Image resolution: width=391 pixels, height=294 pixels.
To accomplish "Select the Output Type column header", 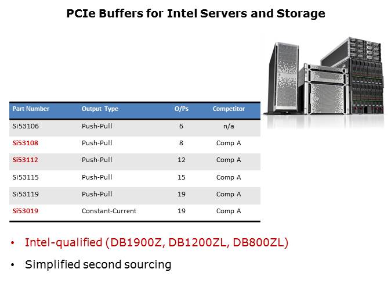I will coord(100,109).
